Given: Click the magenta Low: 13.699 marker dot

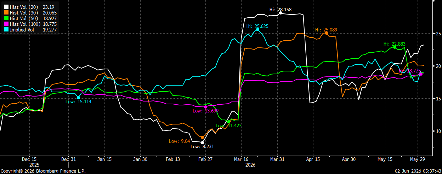Looking at the screenshot, I should 206,107.
